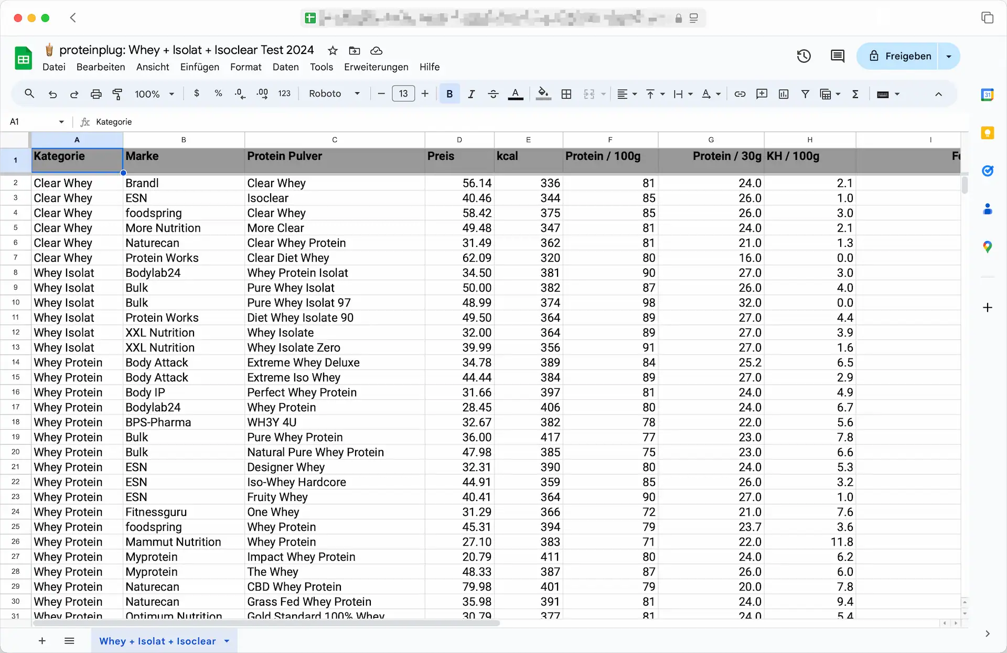Expand the sheet options menu

pyautogui.click(x=226, y=640)
